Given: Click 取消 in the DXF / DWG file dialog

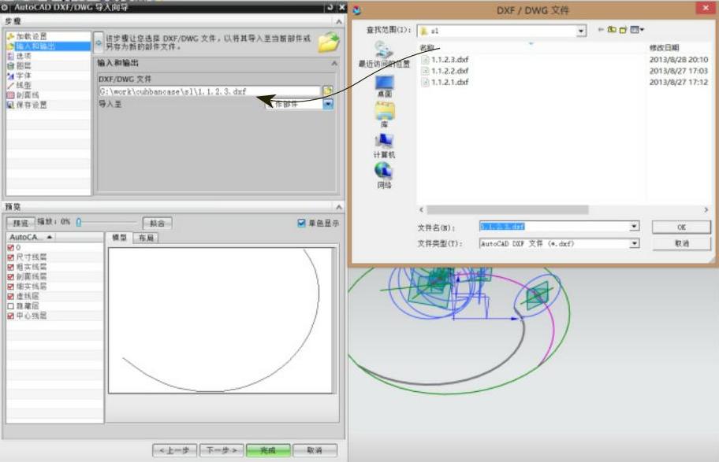Looking at the screenshot, I should point(681,243).
